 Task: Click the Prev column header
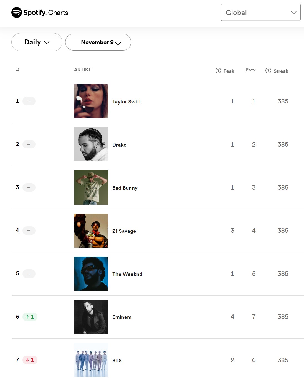250,70
